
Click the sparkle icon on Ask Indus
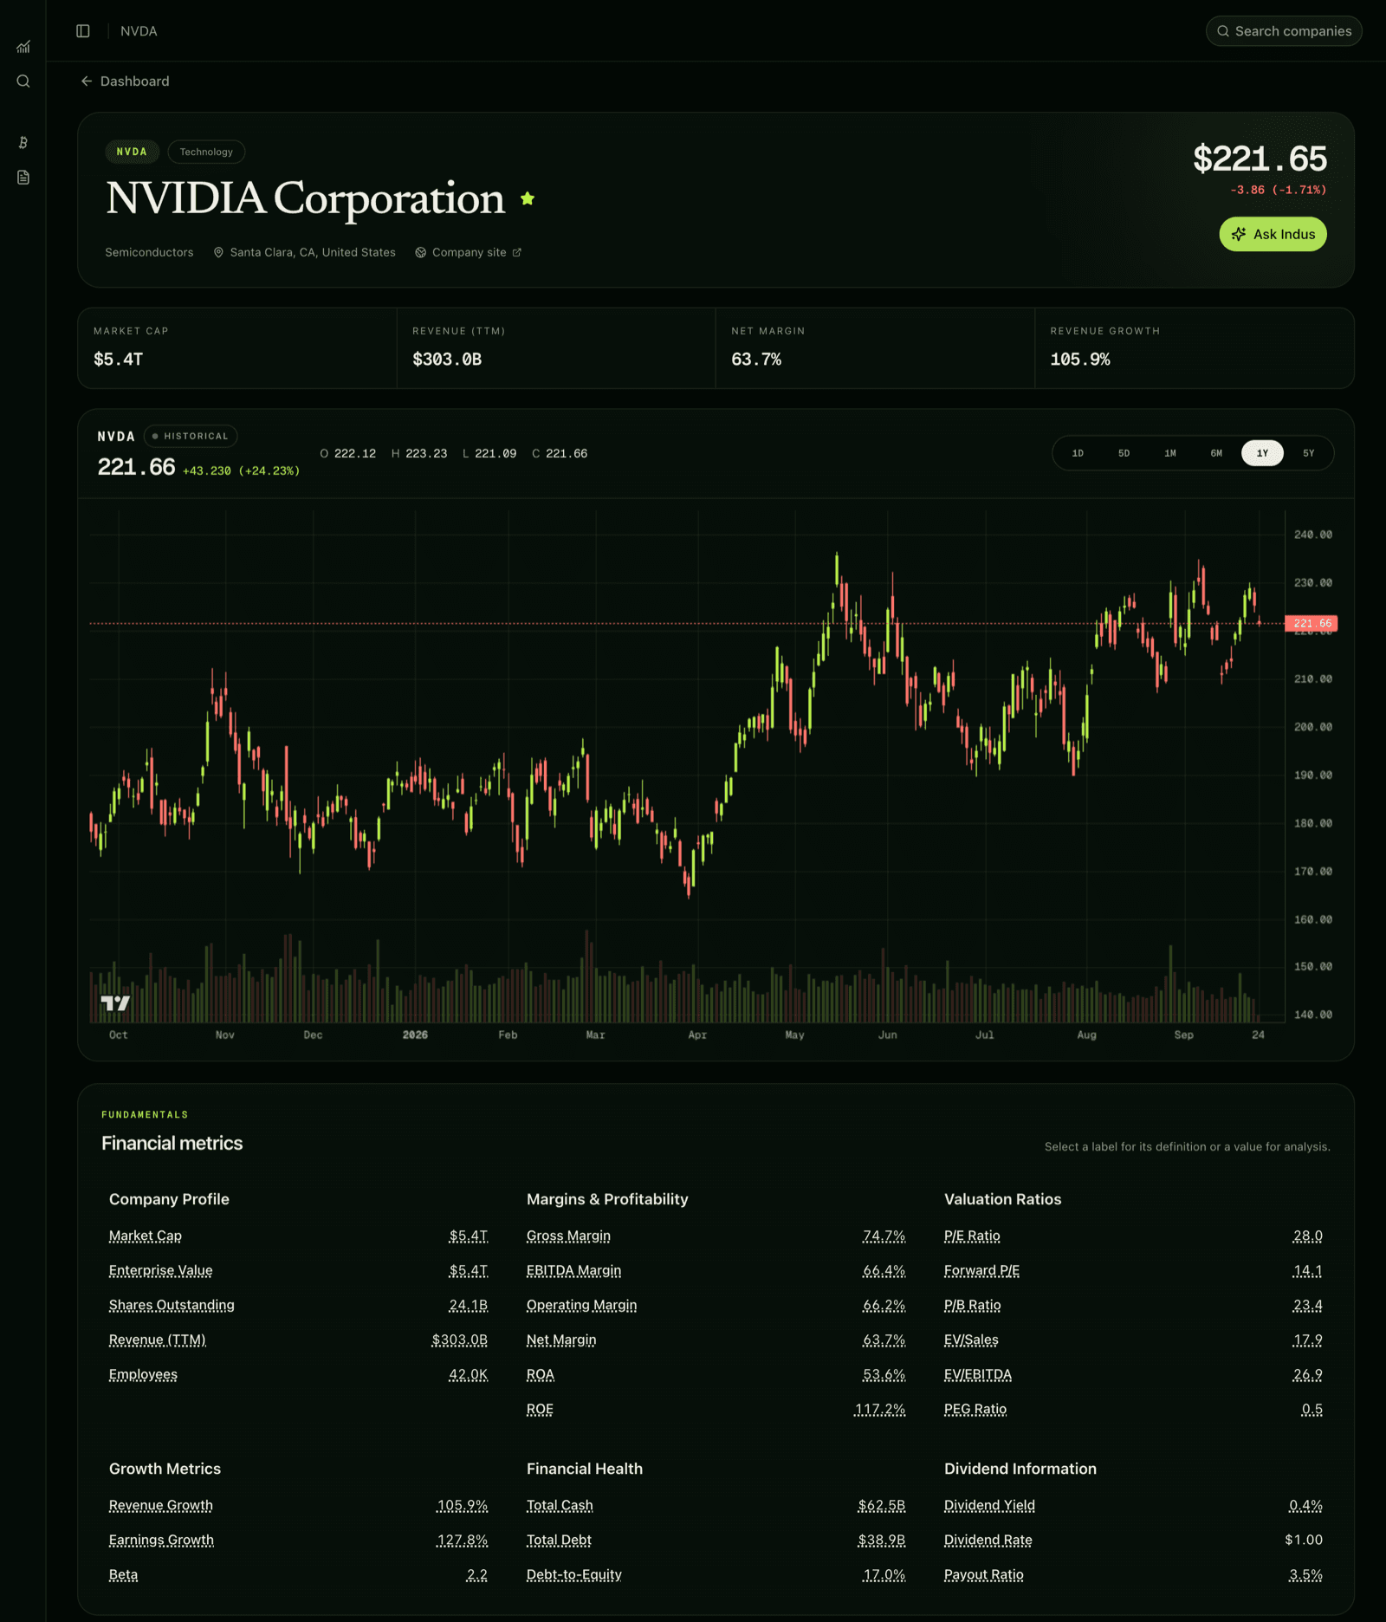click(1239, 234)
